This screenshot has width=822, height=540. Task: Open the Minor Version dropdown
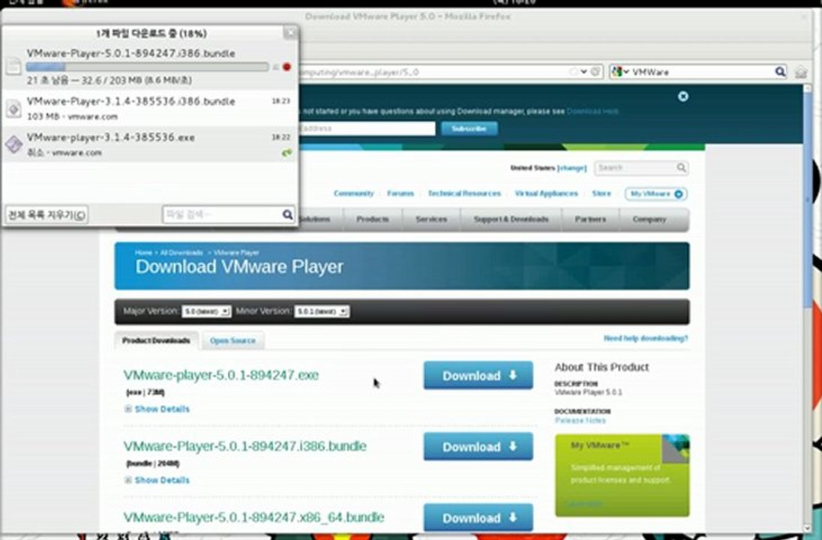click(x=322, y=311)
